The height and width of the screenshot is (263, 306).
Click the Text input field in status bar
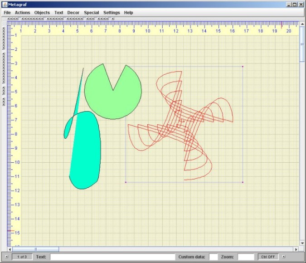(112, 257)
